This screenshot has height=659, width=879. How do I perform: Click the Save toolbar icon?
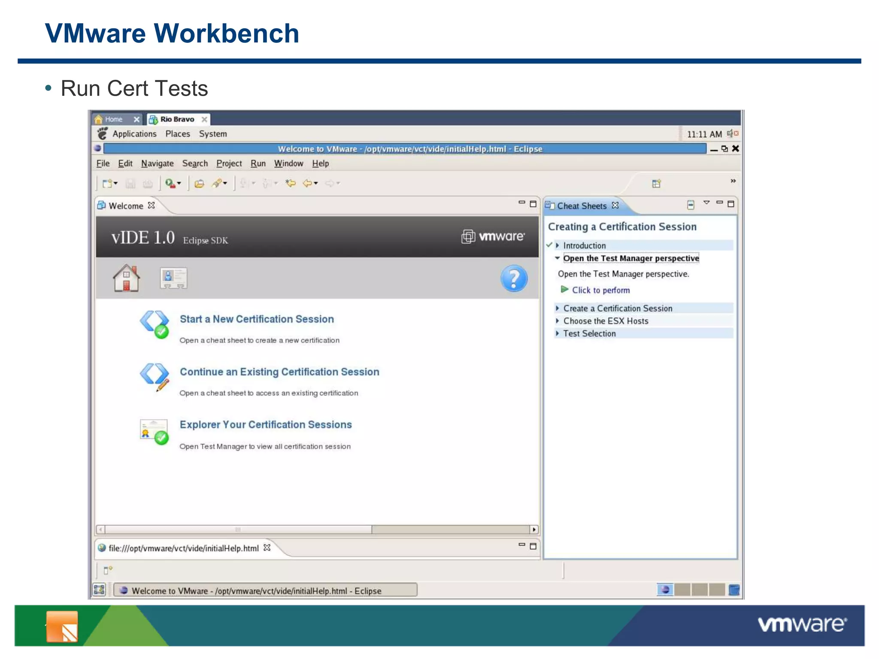click(130, 184)
